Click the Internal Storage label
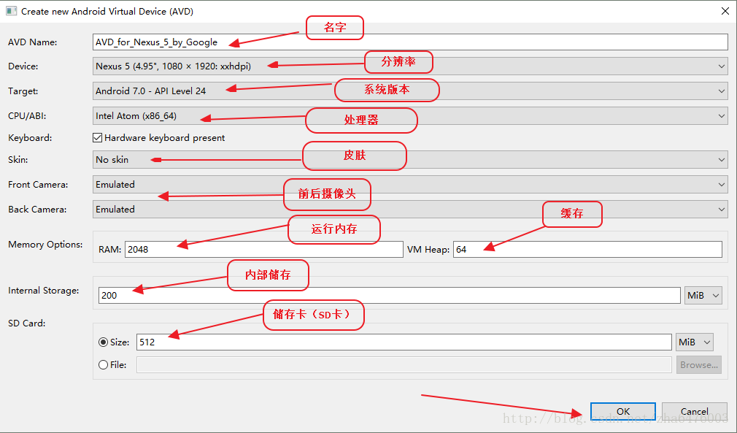This screenshot has height=433, width=737. (x=43, y=291)
